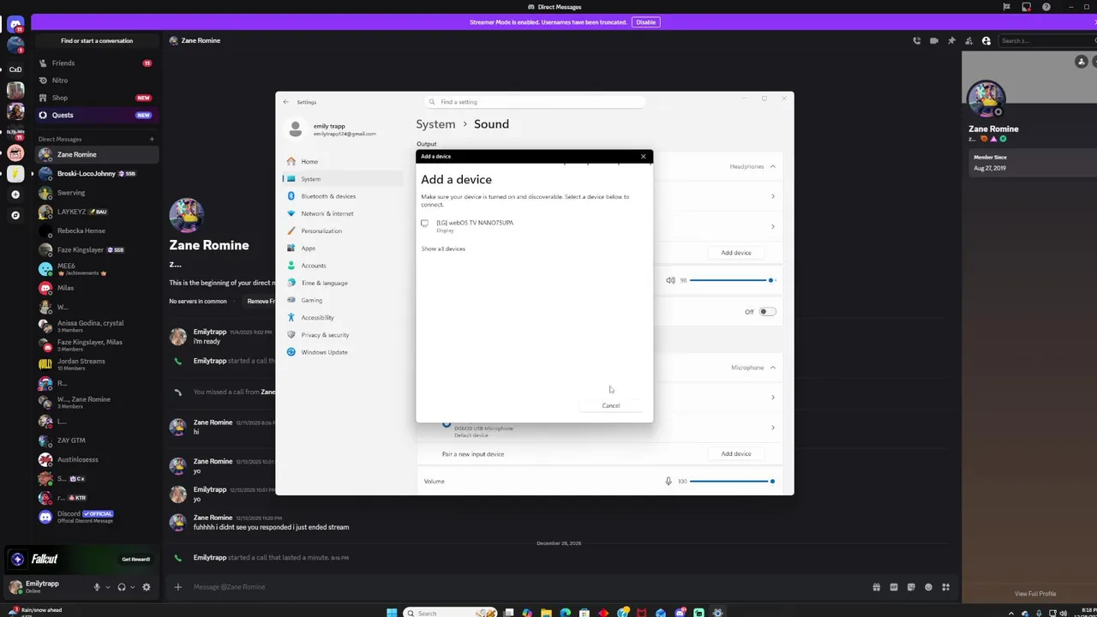The height and width of the screenshot is (617, 1097).
Task: Go to Bluetooth & devices settings
Action: [x=343, y=196]
